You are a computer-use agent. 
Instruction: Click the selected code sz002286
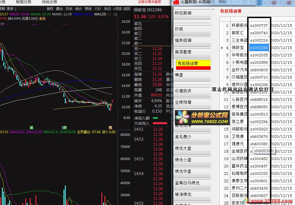[259, 48]
